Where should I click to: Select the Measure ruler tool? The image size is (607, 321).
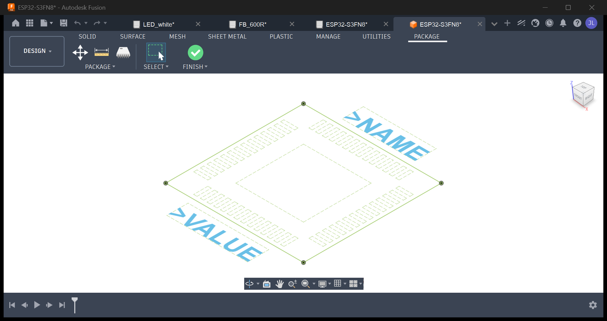101,52
